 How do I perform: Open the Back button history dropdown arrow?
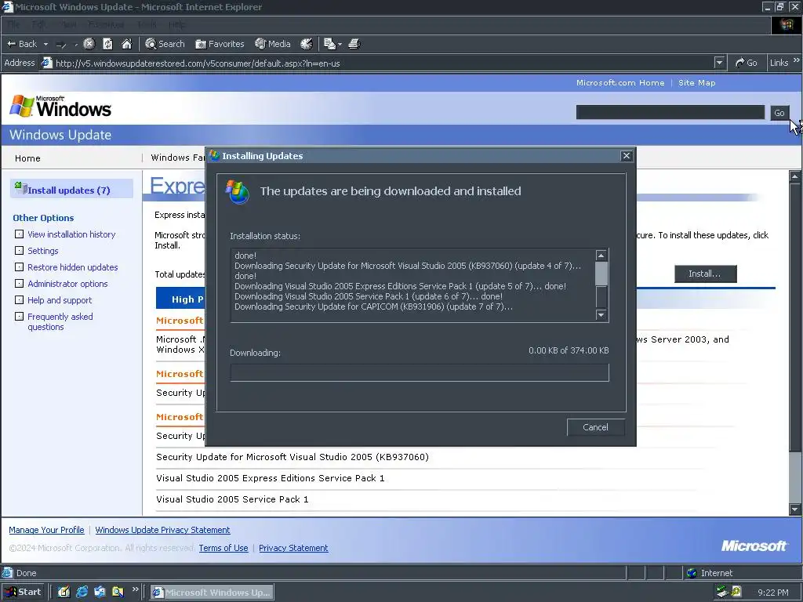click(45, 45)
